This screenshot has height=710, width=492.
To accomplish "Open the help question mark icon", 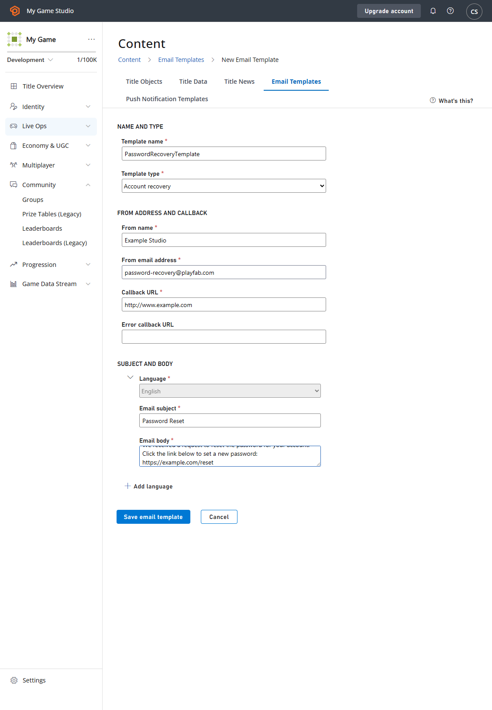I will click(x=451, y=11).
